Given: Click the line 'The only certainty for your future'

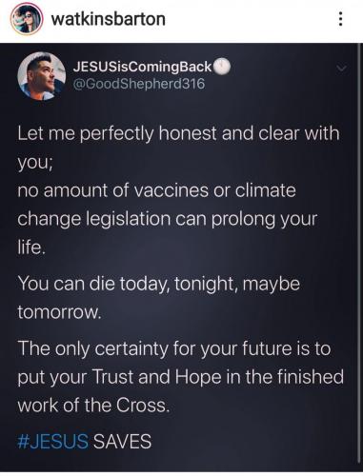Looking at the screenshot, I should pos(174,348).
